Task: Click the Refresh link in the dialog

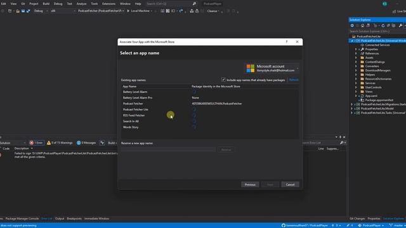Action: 294,80
